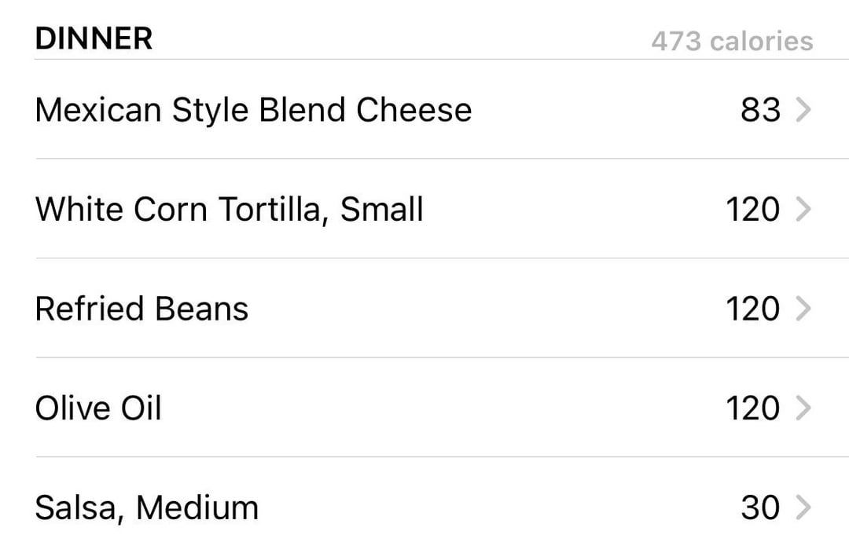Select the 30 calorie value for Salsa

click(761, 507)
